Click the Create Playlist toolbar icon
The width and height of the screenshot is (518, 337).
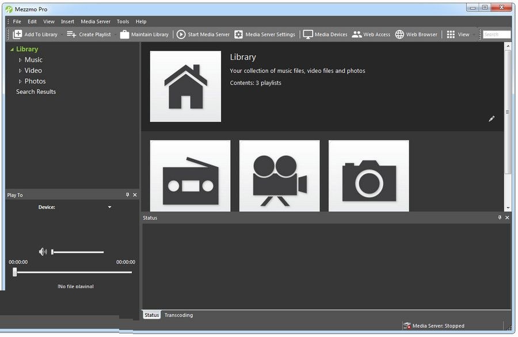point(71,35)
